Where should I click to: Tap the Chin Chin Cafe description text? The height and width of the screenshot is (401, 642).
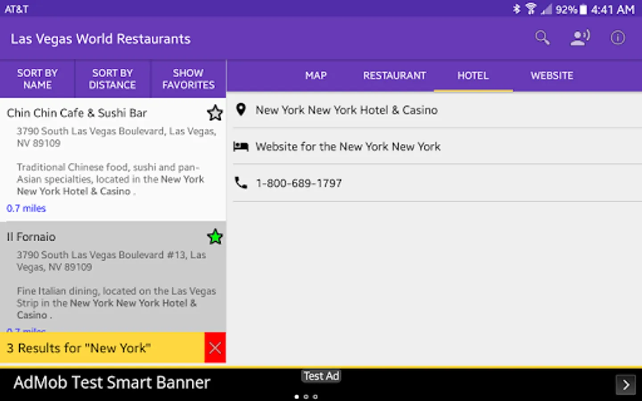pos(111,179)
